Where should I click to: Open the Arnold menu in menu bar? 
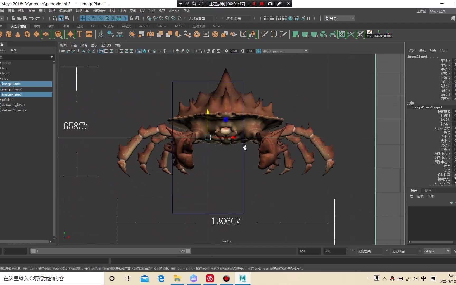click(x=174, y=11)
